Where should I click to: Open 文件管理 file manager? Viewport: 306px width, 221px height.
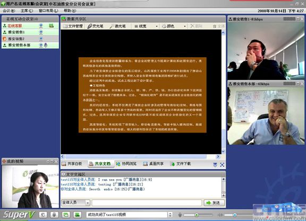pyautogui.click(x=73, y=26)
